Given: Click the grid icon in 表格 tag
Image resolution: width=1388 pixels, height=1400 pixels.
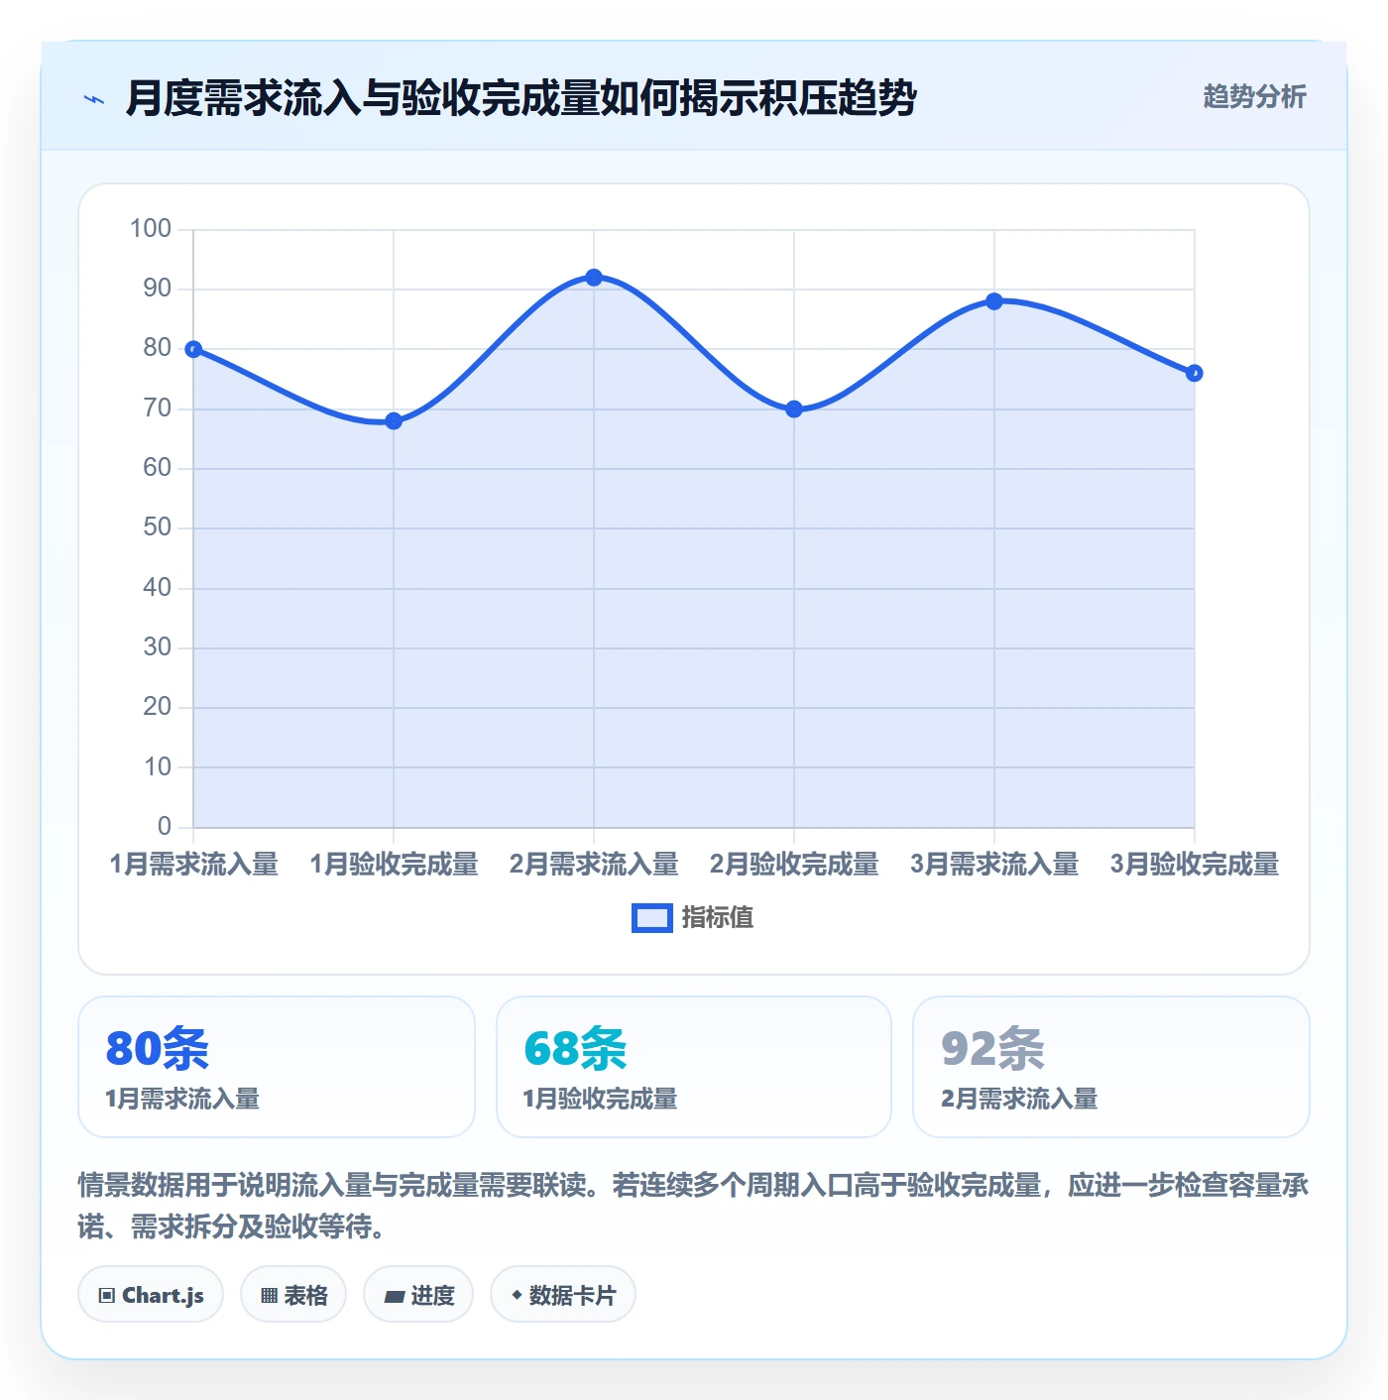Looking at the screenshot, I should tap(269, 1296).
